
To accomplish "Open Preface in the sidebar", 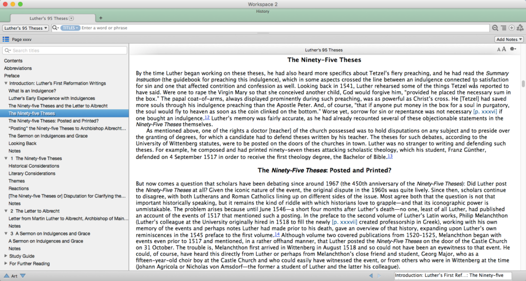I will click(12, 76).
